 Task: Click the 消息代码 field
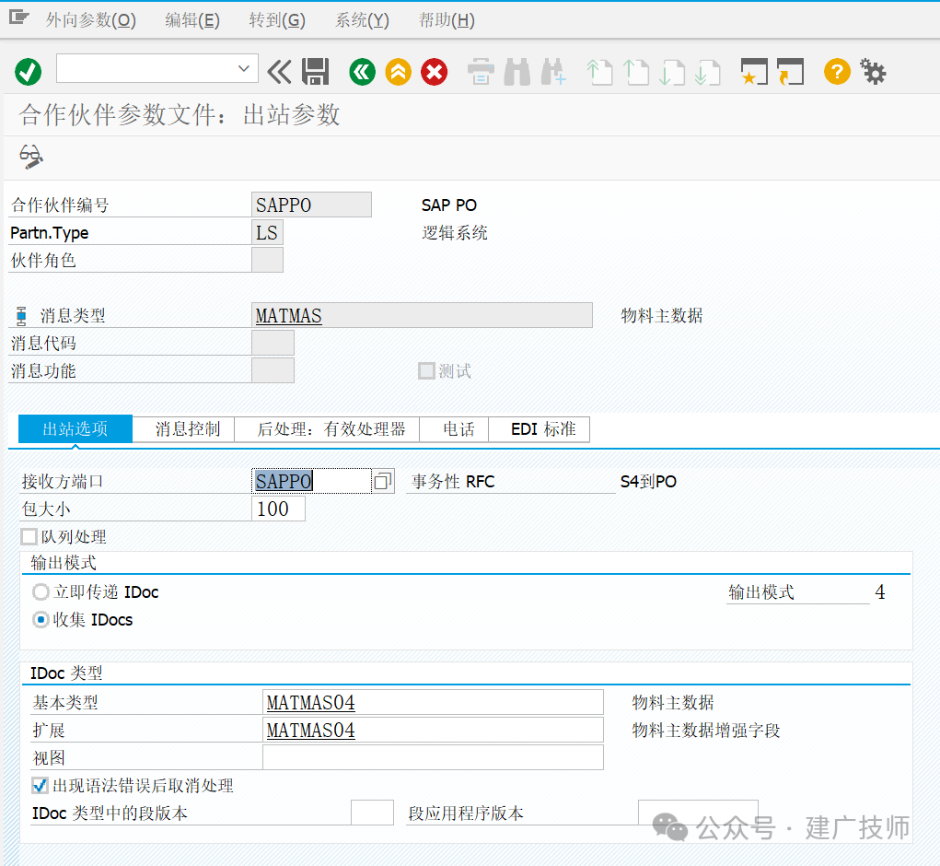pos(273,343)
